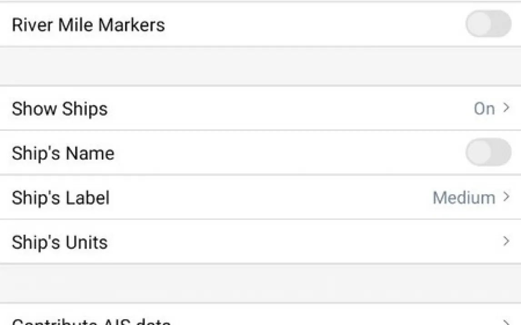Open the Contribute AIS data entry
This screenshot has width=521, height=325.
tap(91, 322)
